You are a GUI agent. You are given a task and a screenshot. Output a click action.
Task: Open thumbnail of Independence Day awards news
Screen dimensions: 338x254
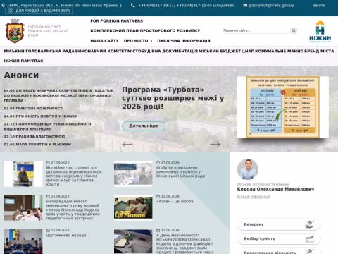tap(133, 241)
